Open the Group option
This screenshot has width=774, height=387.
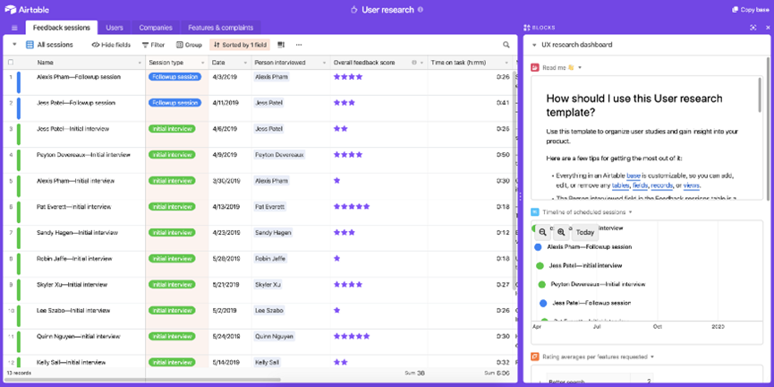[x=189, y=45]
